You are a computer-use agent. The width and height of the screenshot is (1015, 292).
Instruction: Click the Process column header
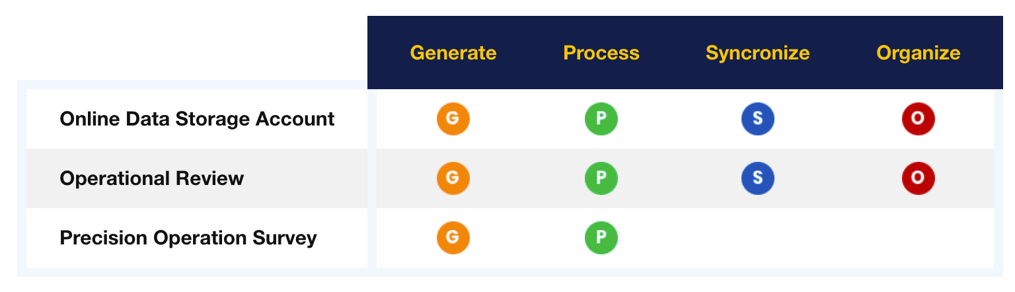601,53
